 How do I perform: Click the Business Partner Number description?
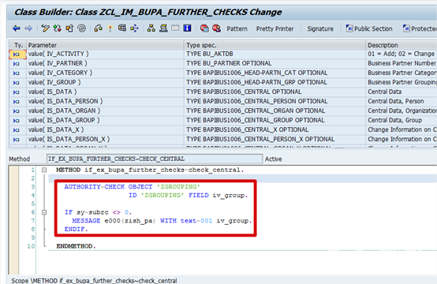point(402,64)
